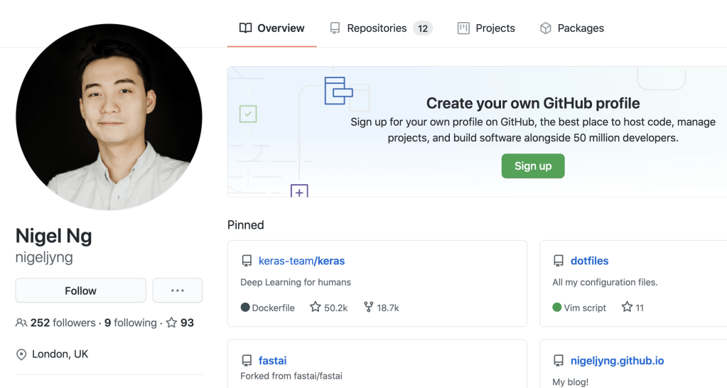Open the dotfiles repository link
This screenshot has height=388, width=727.
coord(589,261)
